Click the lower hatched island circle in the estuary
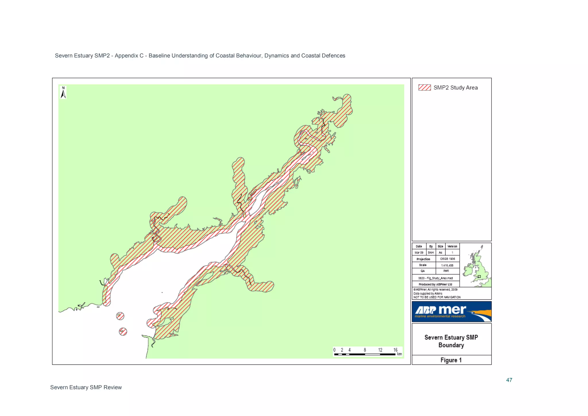This screenshot has height=416, width=588. pos(123,332)
